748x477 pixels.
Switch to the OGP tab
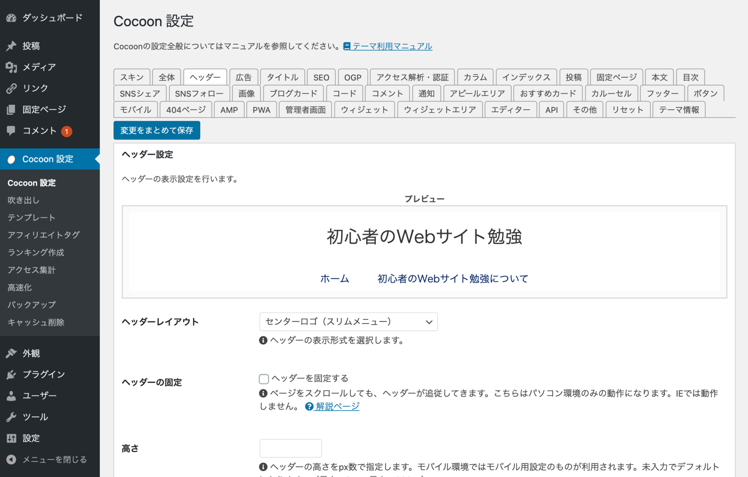pos(353,77)
